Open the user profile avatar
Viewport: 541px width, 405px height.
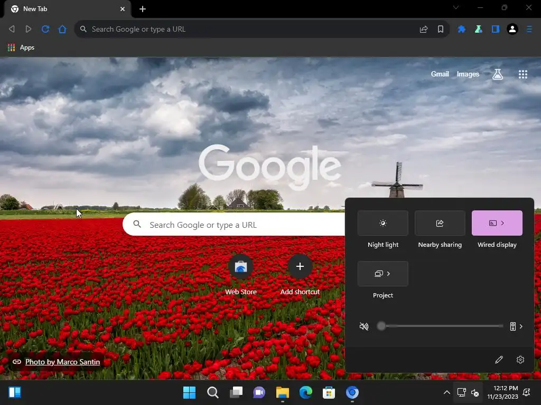(x=512, y=30)
